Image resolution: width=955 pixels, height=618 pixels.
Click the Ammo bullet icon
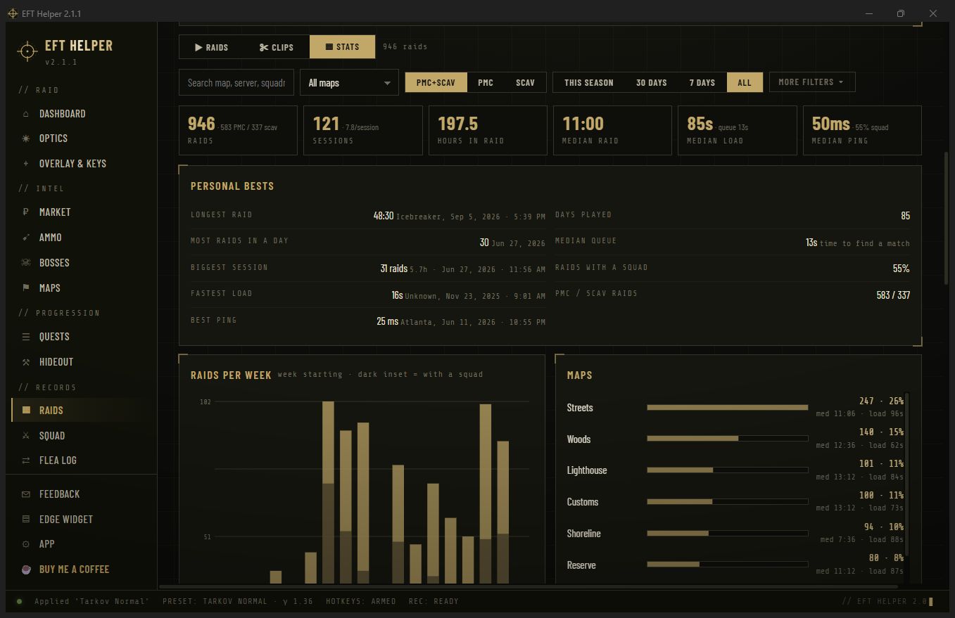click(x=26, y=238)
